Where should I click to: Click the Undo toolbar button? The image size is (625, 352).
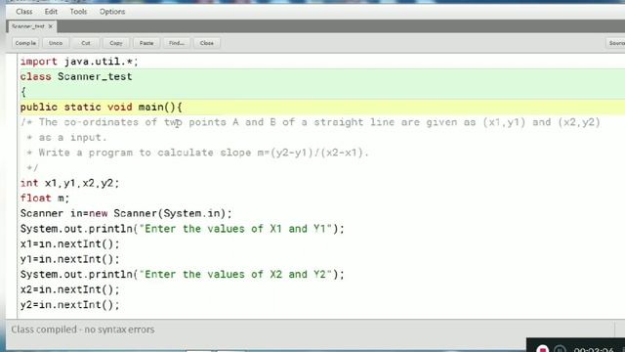pos(56,43)
